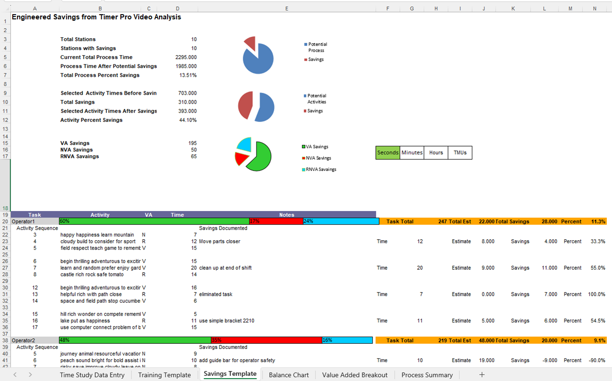Screen dimensions: 612x381
Task: Open the Process Summary sheet tab
Action: pos(427,375)
